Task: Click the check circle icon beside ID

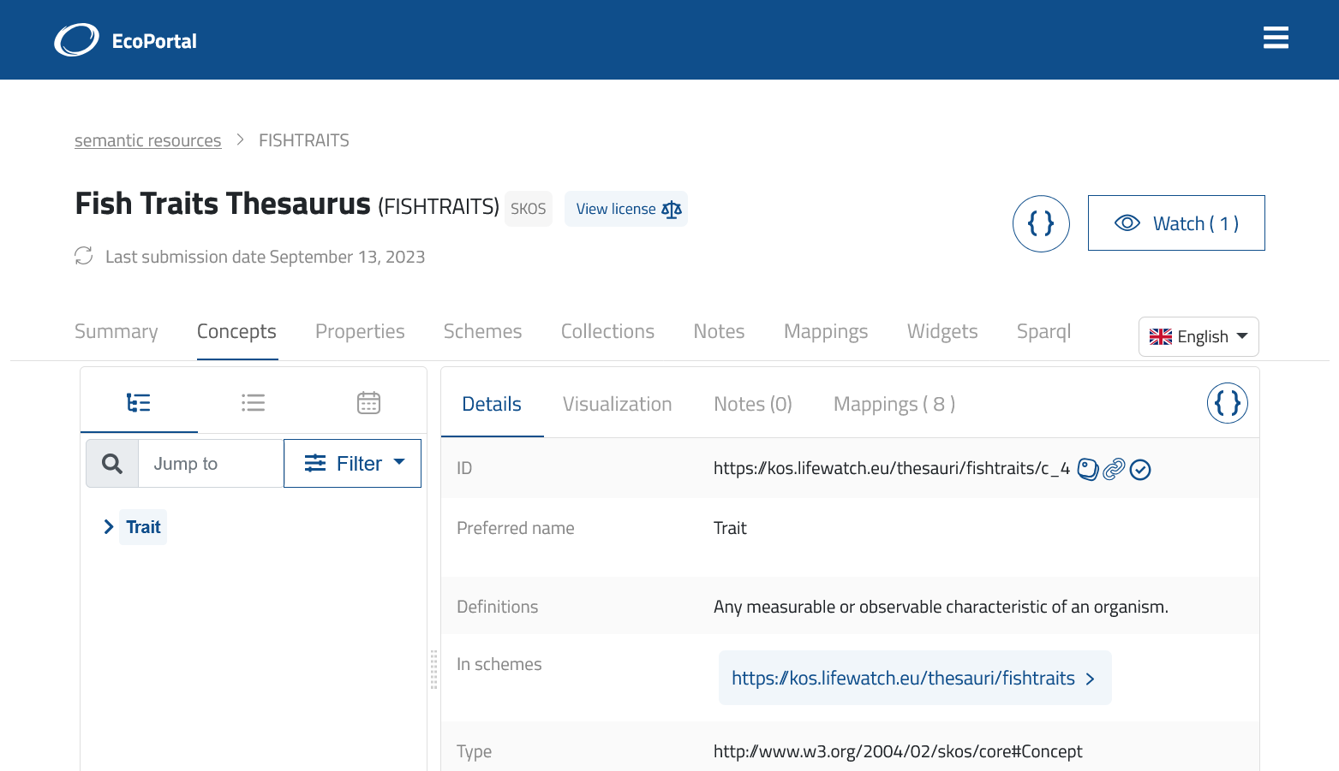Action: point(1140,469)
